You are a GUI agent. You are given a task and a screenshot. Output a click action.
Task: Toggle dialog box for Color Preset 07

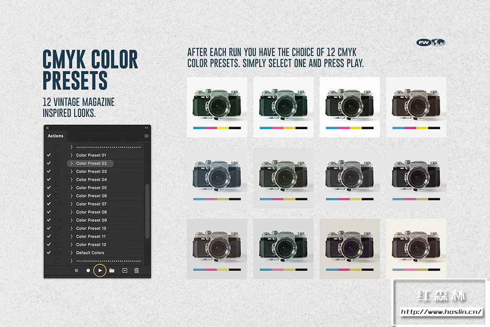pos(57,204)
